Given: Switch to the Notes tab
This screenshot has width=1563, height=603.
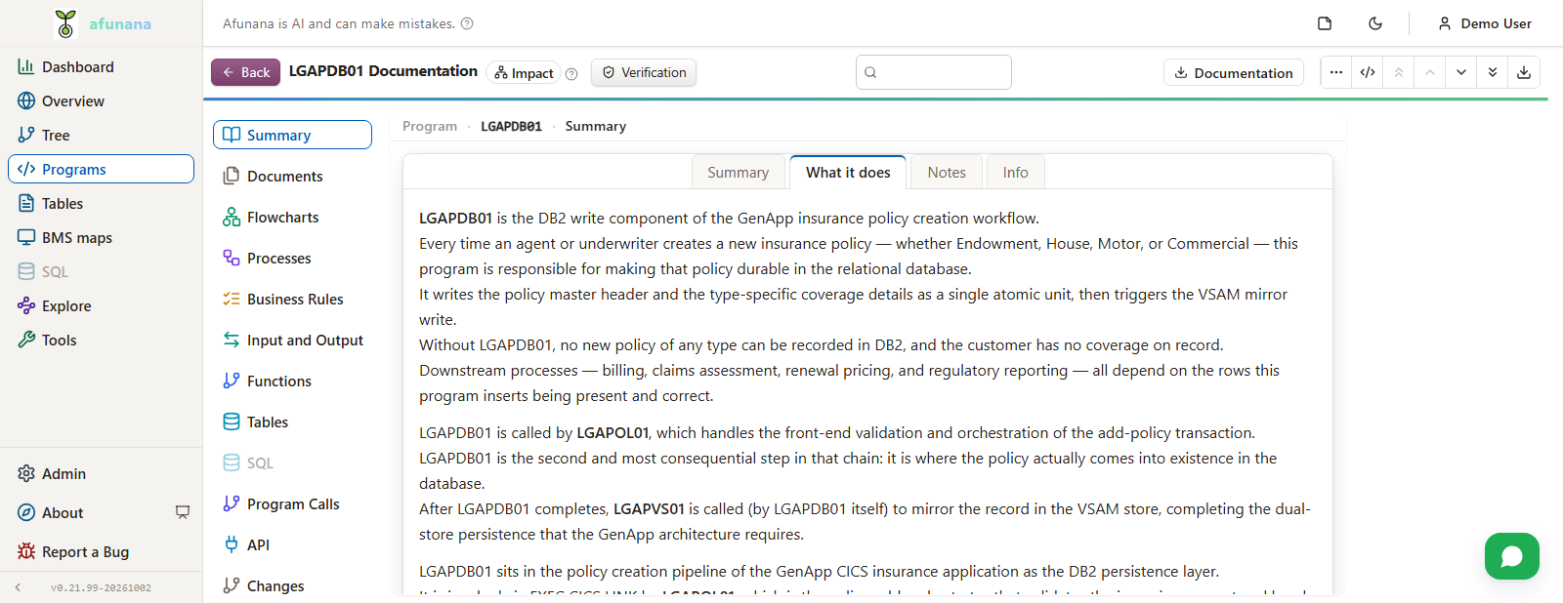Looking at the screenshot, I should [947, 172].
